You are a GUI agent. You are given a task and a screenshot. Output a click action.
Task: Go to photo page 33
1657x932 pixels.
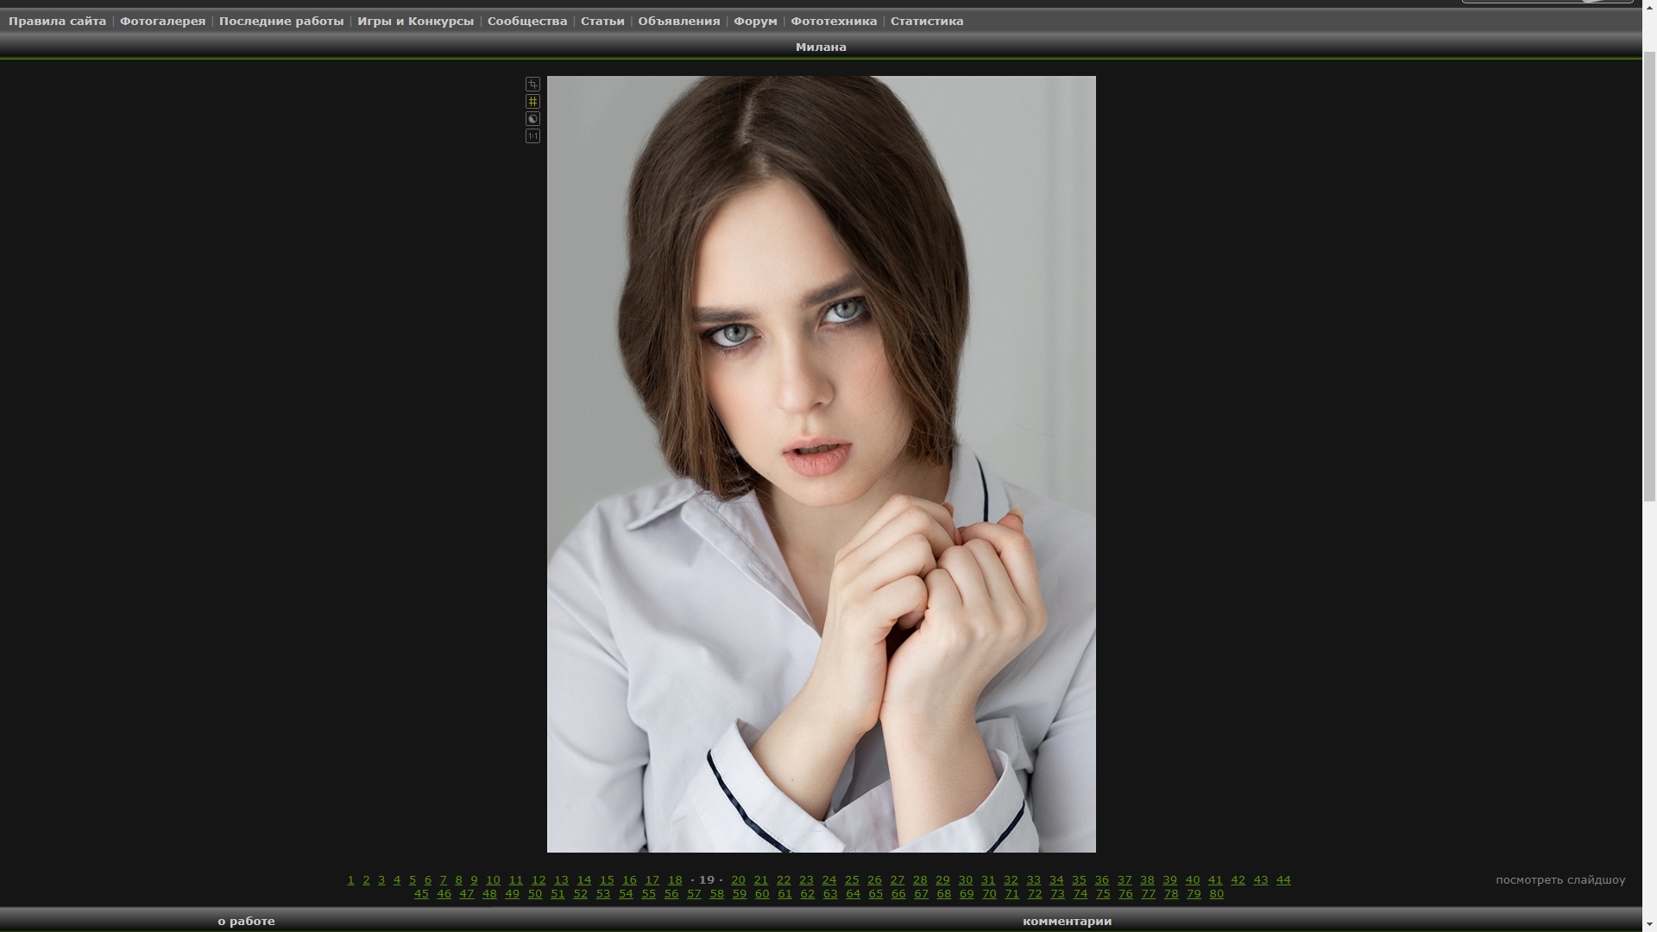click(x=1034, y=879)
